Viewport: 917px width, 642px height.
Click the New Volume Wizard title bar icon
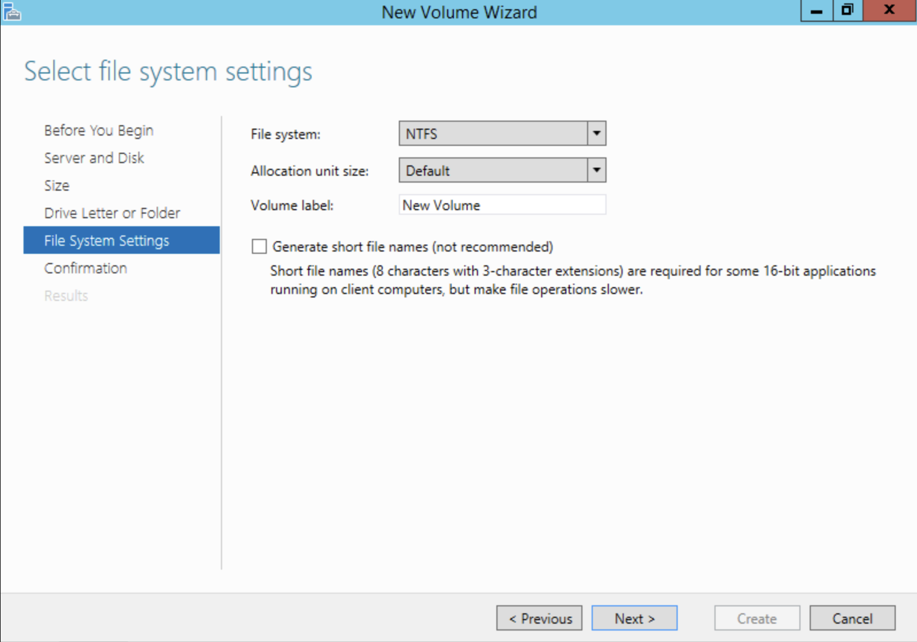tap(11, 11)
